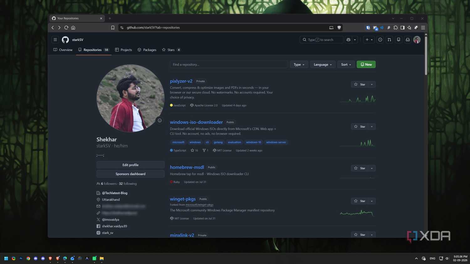
Task: Open the winget-pkgs repository
Action: tap(183, 199)
